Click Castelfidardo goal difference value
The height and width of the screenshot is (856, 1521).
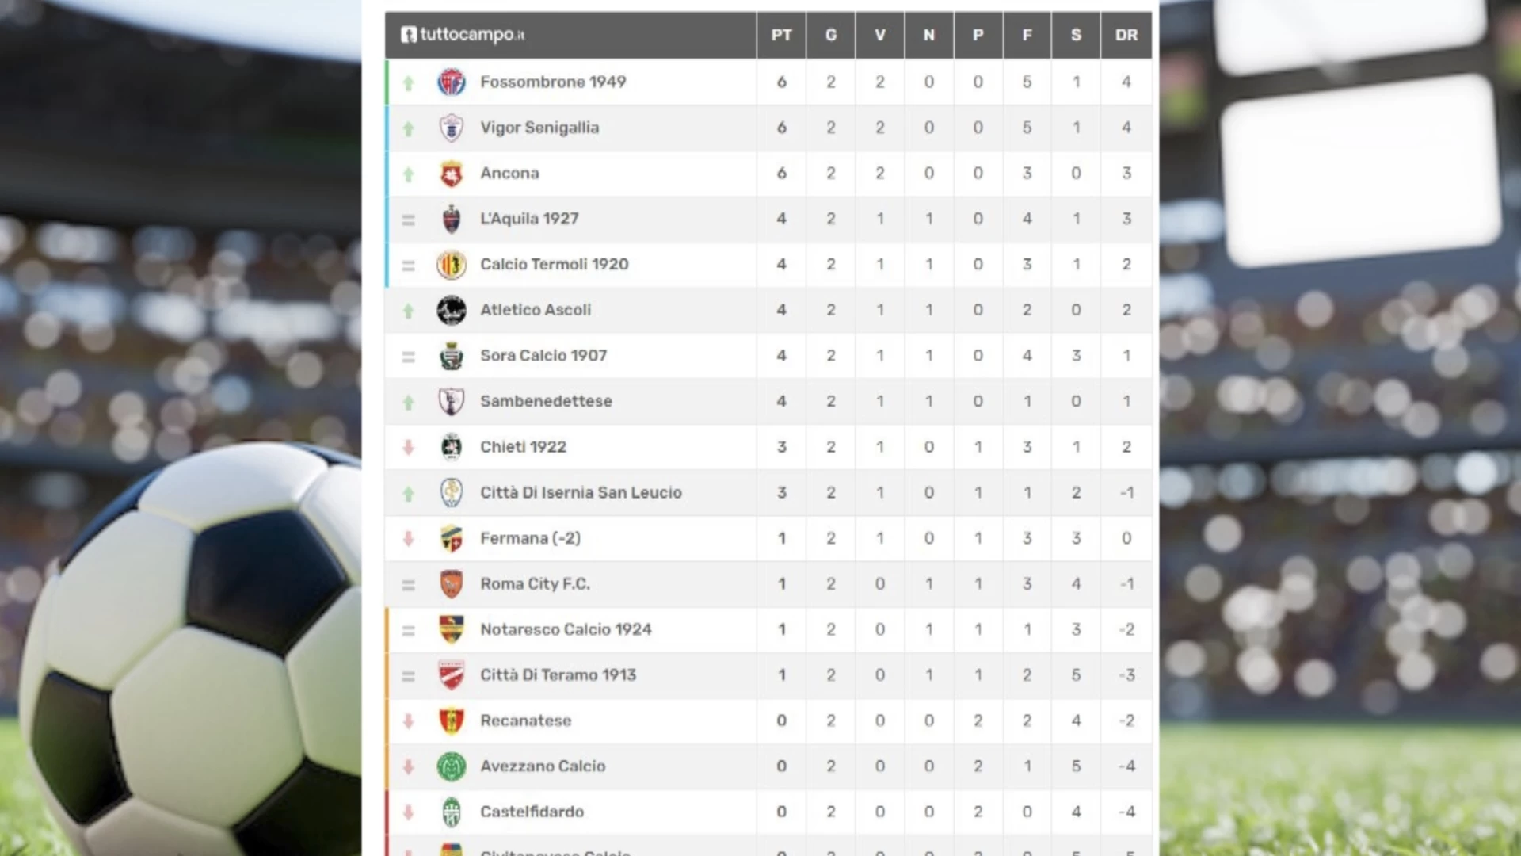[x=1126, y=812]
